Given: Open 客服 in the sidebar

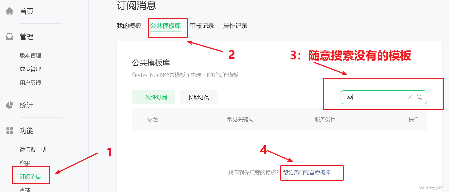Looking at the screenshot, I should coord(25,163).
